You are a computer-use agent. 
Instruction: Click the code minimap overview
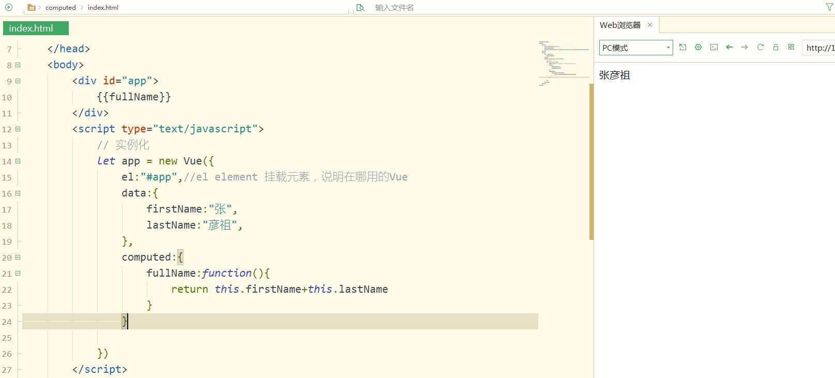564,63
